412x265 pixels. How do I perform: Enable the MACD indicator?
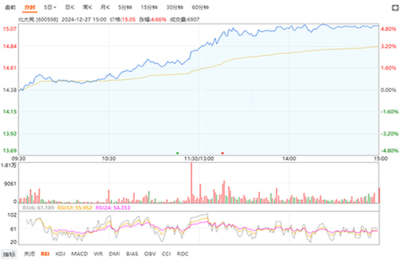pyautogui.click(x=79, y=254)
